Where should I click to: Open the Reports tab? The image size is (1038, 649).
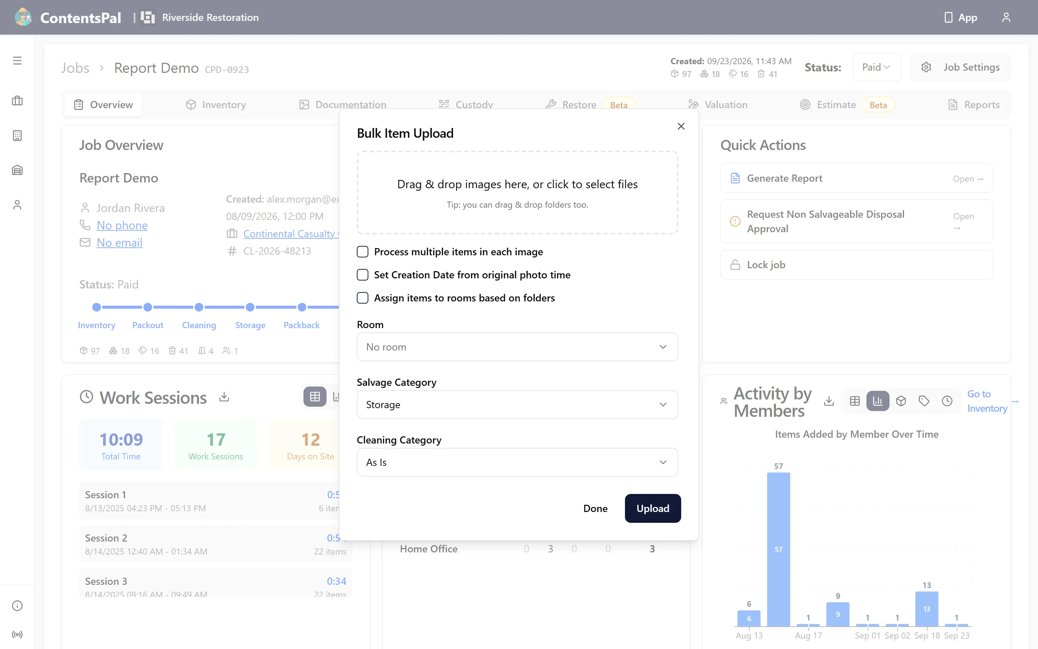[973, 105]
